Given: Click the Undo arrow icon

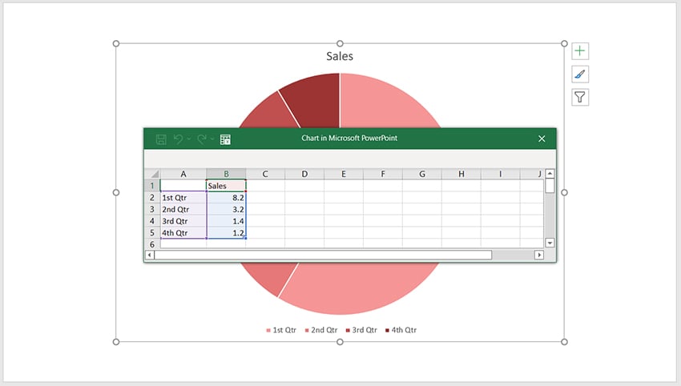Looking at the screenshot, I should (x=179, y=139).
